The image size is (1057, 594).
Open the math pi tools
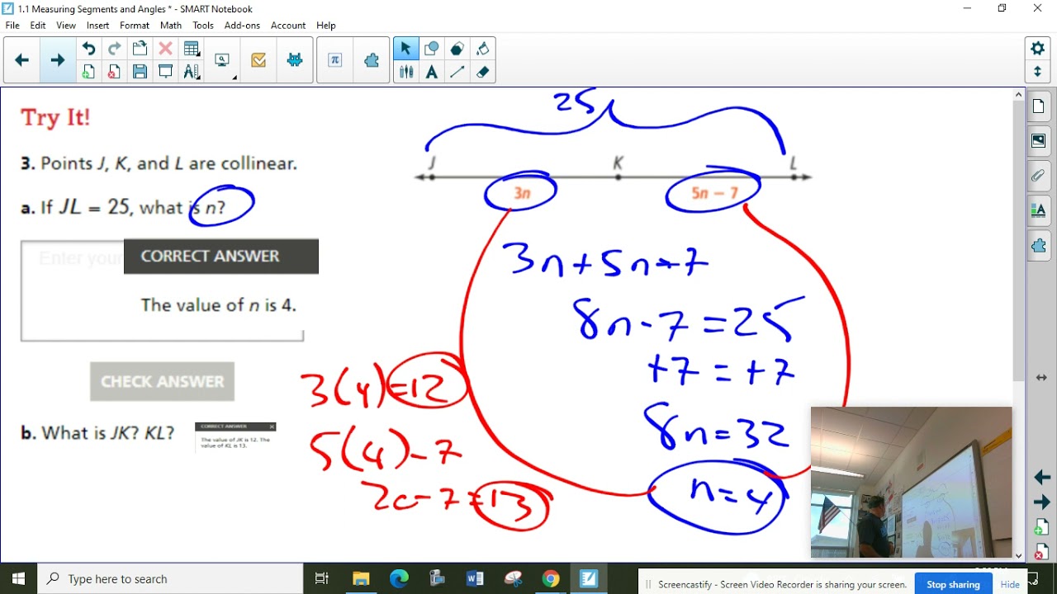(334, 60)
